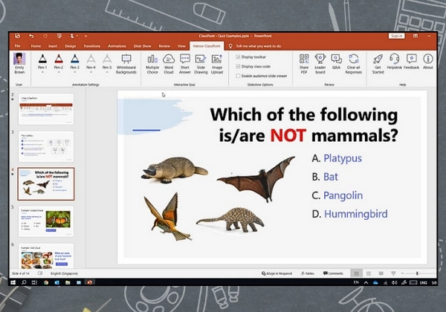
Task: Open the Quick Access Toolbar customize arrow
Action: (x=85, y=36)
